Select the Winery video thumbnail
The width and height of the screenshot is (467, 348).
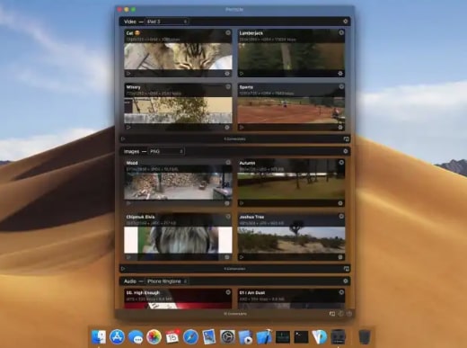pos(178,110)
